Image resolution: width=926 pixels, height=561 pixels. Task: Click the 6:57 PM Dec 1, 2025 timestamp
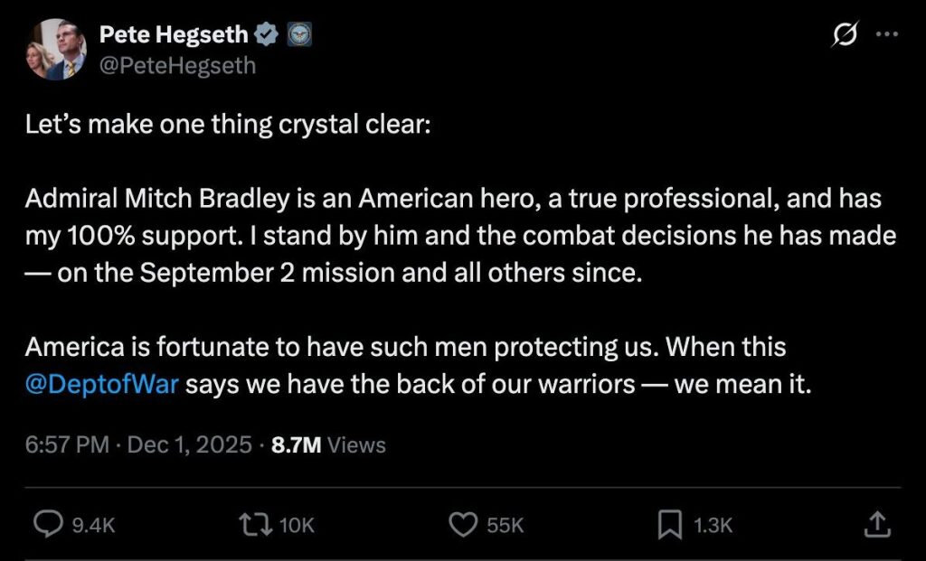[x=138, y=444]
